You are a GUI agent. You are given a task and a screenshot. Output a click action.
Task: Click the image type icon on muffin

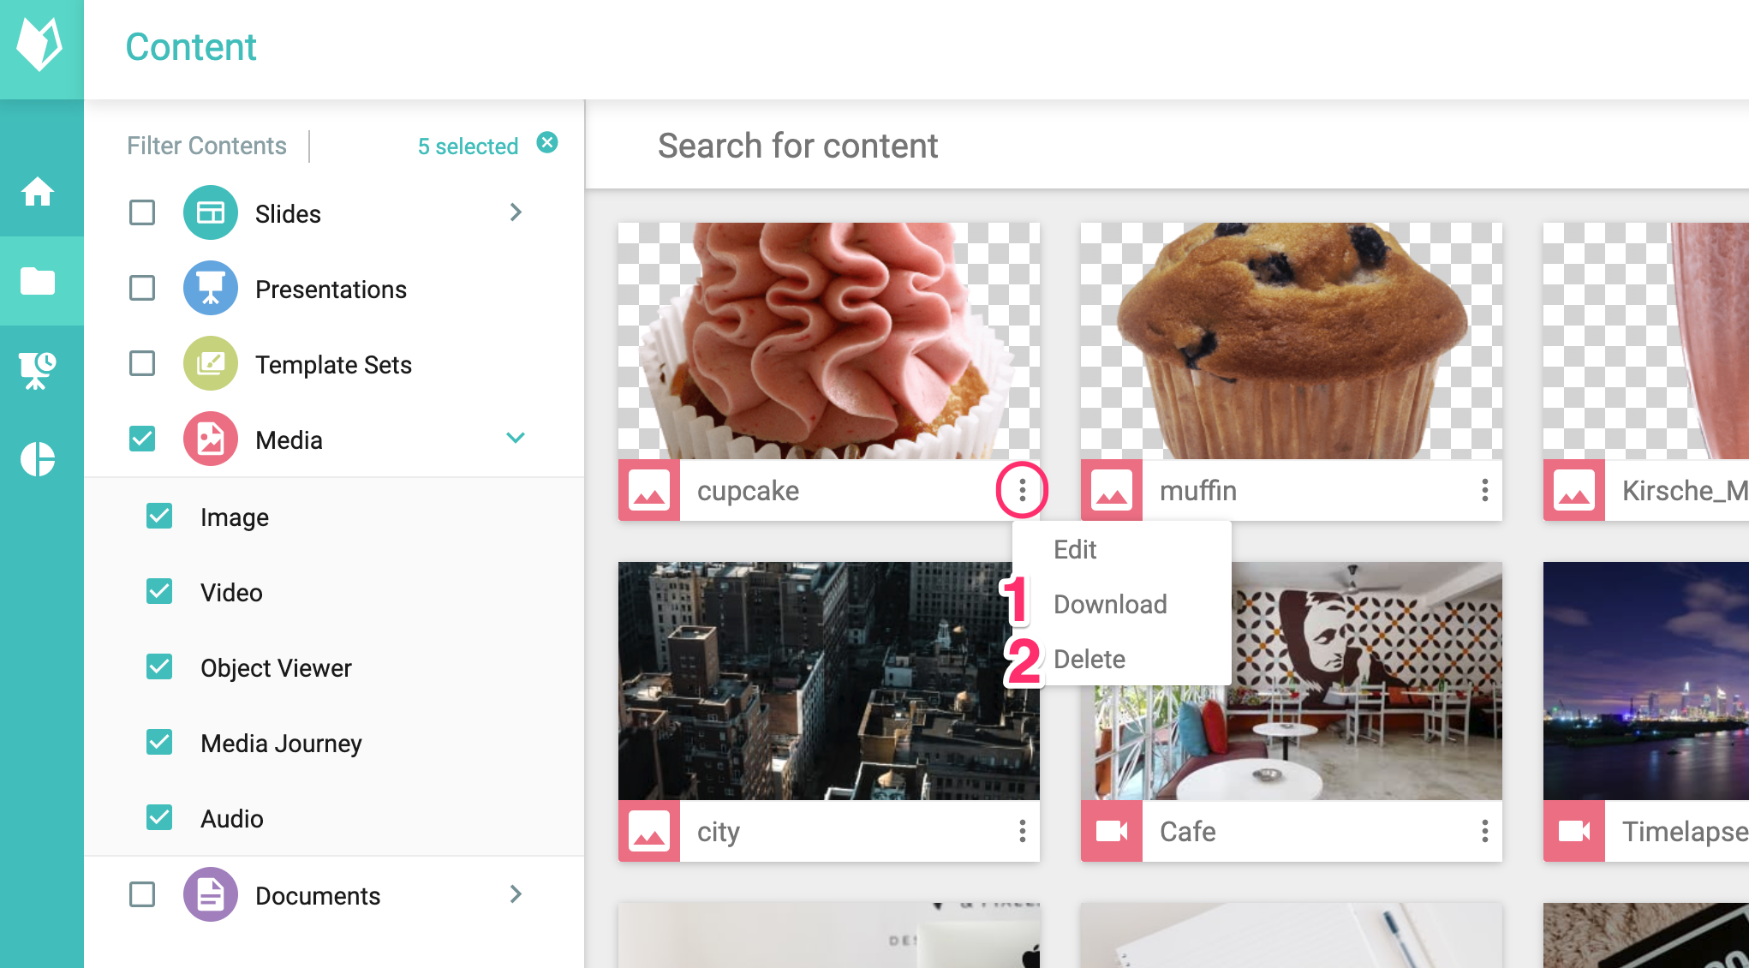tap(1112, 490)
